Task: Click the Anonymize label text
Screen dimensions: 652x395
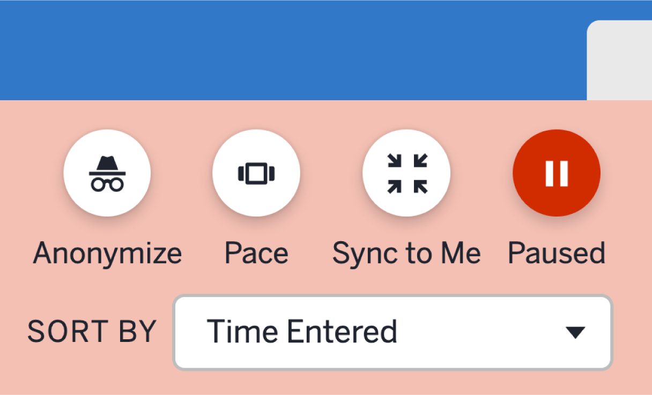Action: [107, 252]
